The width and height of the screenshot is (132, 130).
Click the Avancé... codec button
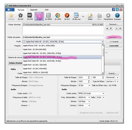tap(112, 74)
